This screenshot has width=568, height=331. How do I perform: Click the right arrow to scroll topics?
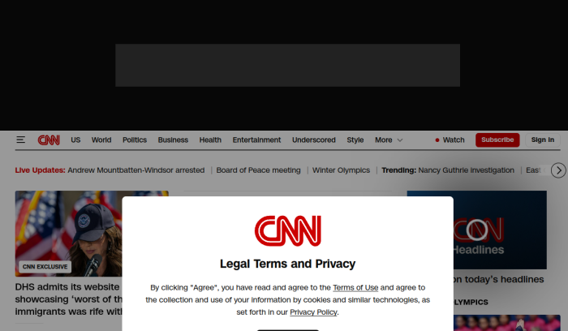coord(558,170)
